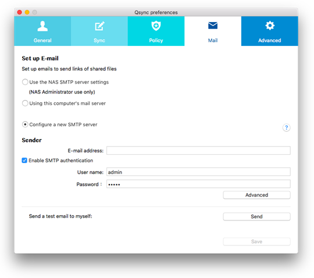This screenshot has height=278, width=314.
Task: Uncheck Enable SMTP authentication checkbox
Action: [x=24, y=161]
